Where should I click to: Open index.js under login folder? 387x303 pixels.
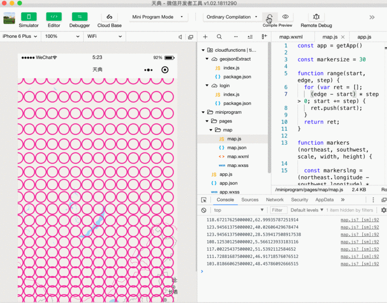click(x=232, y=94)
